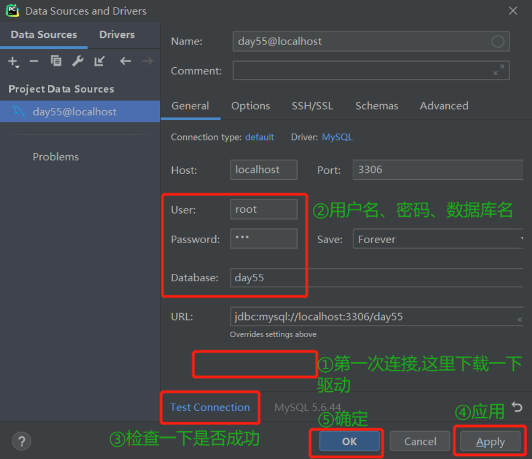Open the Options tab
532x459 pixels.
(x=250, y=106)
